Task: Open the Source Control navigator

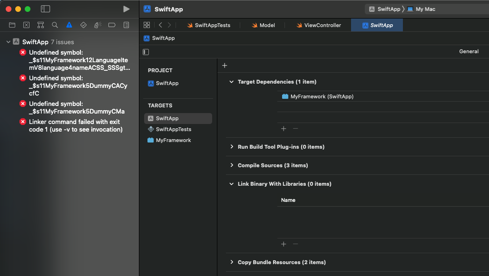Action: tap(26, 25)
